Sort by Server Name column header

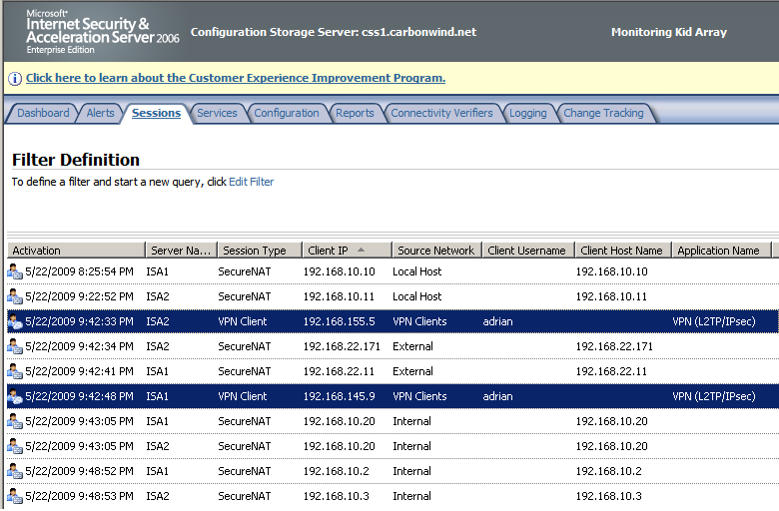coord(181,251)
